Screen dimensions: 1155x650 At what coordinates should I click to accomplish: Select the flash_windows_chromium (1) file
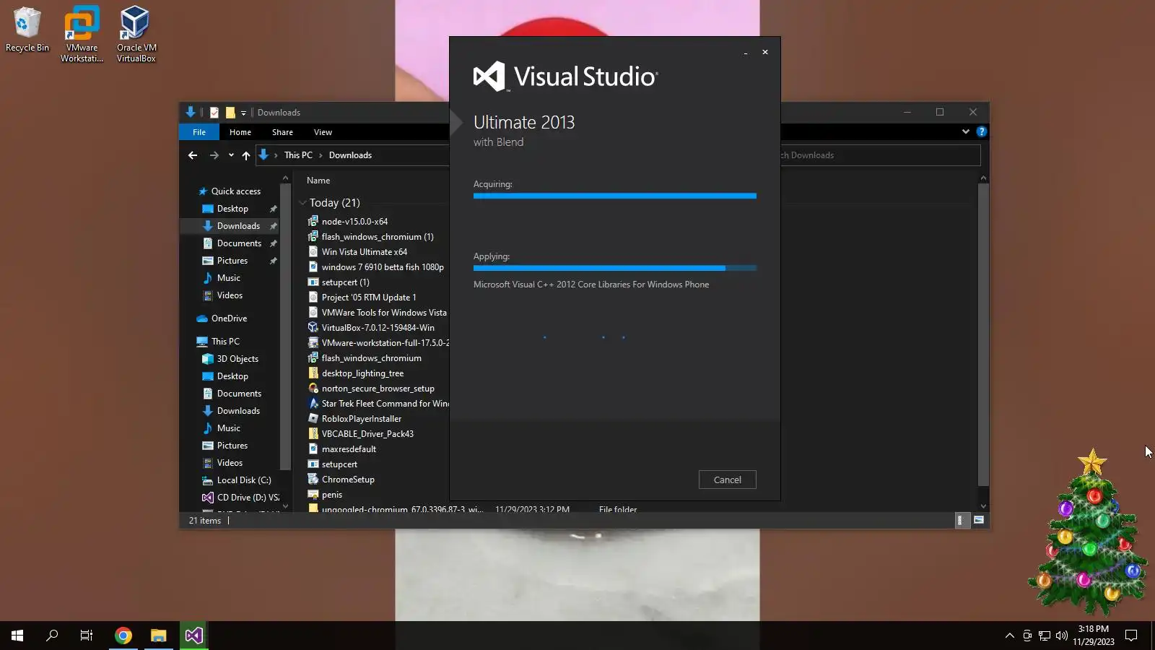click(378, 237)
